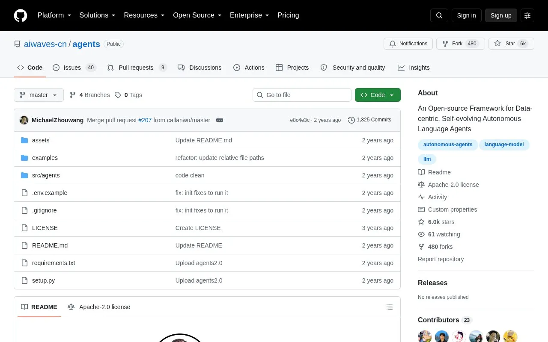Open the master branch selector
This screenshot has height=342, width=548.
[x=39, y=95]
